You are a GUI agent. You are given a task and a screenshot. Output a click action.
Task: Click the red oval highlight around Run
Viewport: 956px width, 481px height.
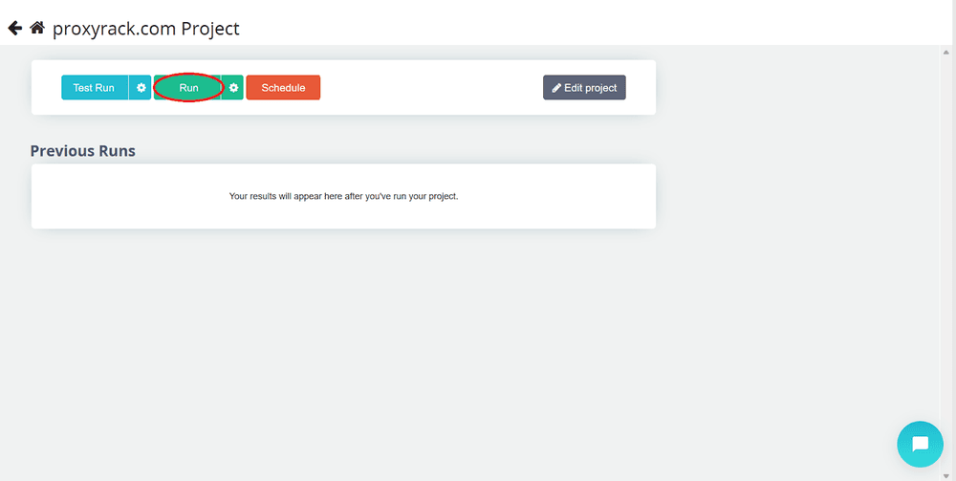(x=187, y=88)
